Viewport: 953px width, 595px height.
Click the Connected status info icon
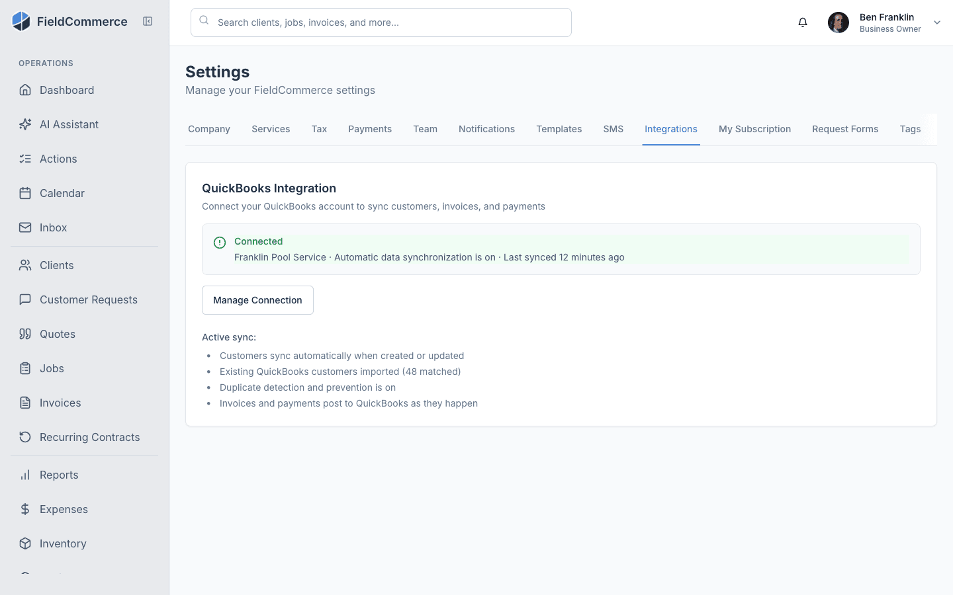click(220, 243)
